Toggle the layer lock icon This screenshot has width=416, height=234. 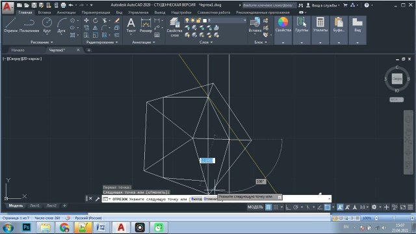pos(198,20)
